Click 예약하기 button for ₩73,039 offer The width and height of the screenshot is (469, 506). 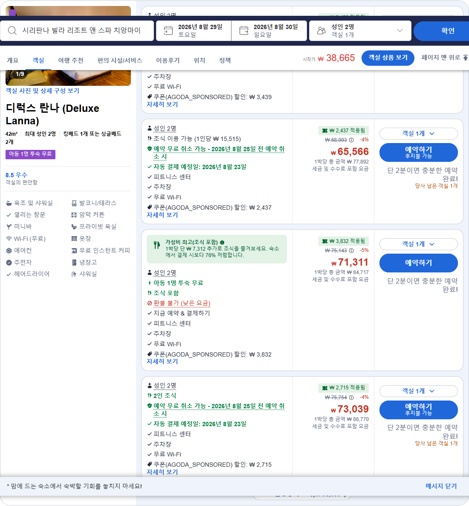[x=418, y=410]
